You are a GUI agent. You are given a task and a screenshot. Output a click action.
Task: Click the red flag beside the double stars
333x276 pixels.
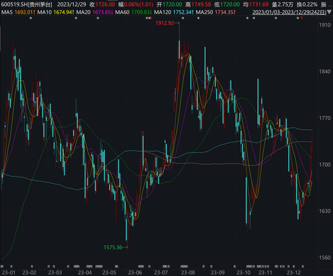click(151, 18)
